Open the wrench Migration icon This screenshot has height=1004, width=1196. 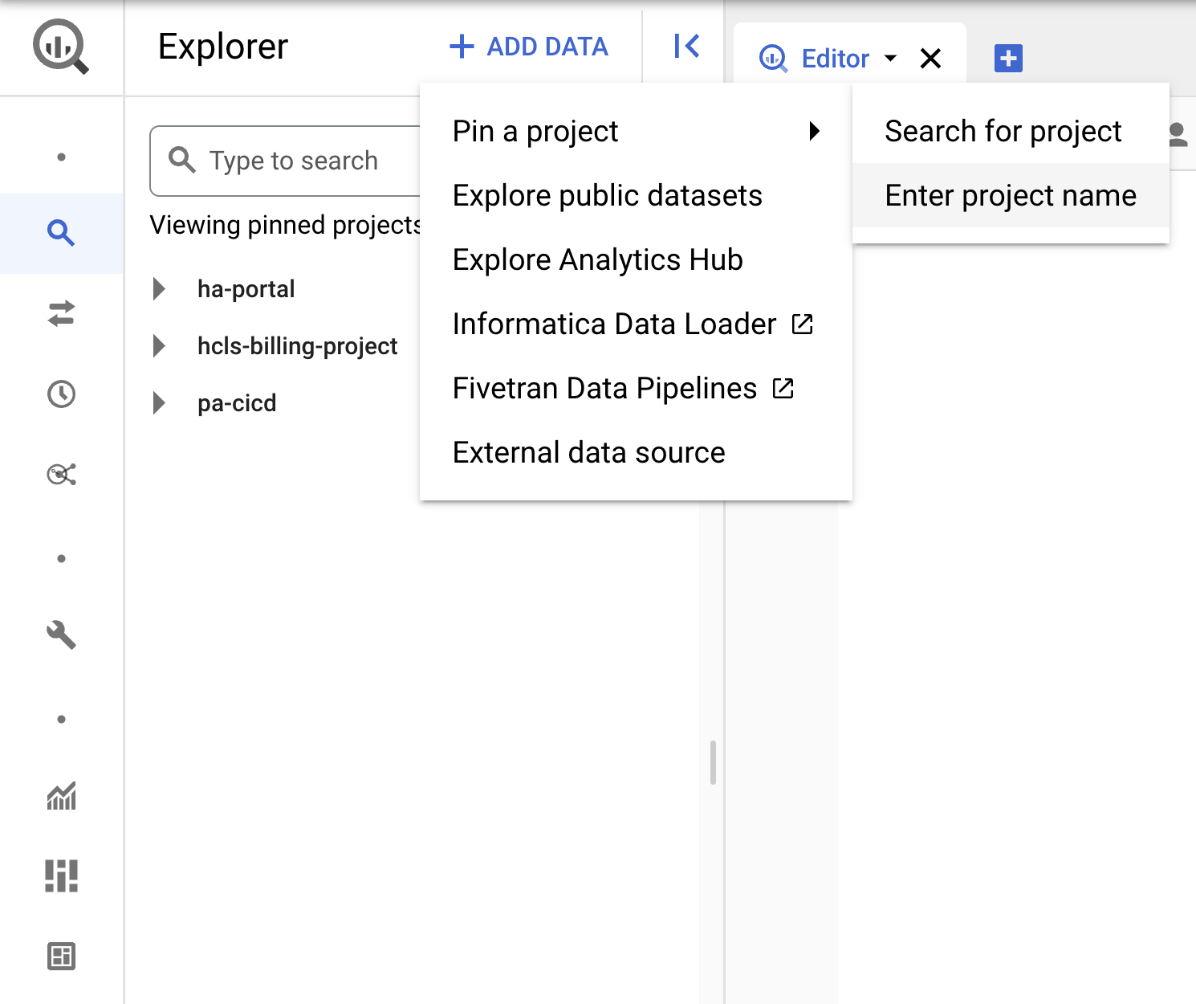(x=61, y=635)
